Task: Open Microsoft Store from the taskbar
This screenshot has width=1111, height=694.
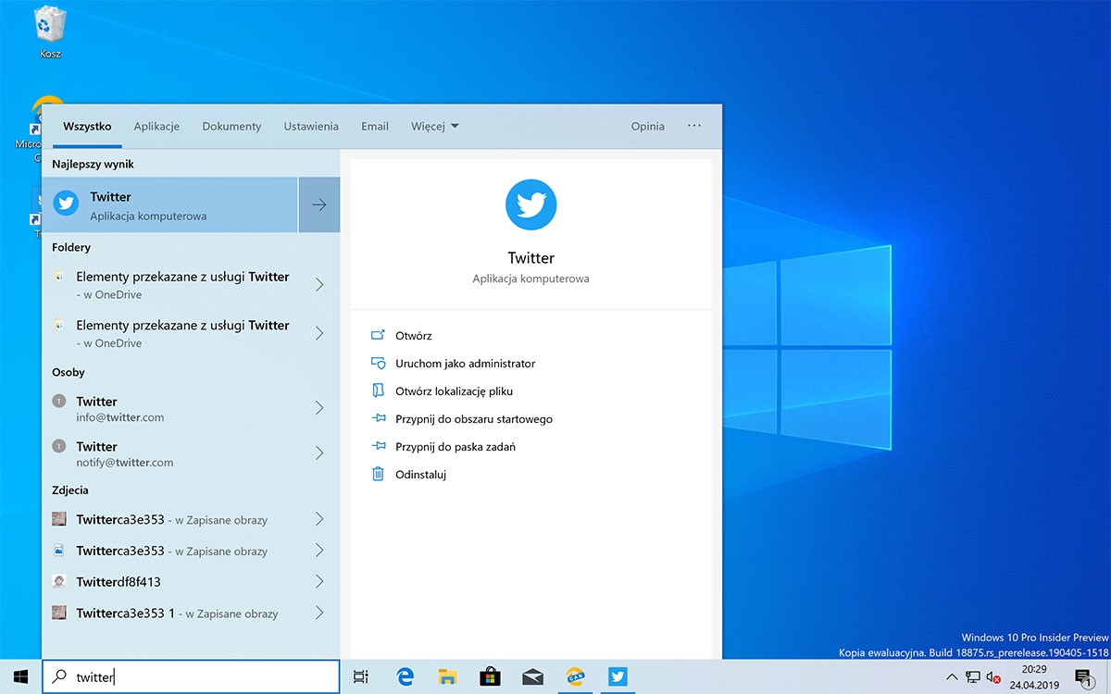Action: click(x=490, y=677)
